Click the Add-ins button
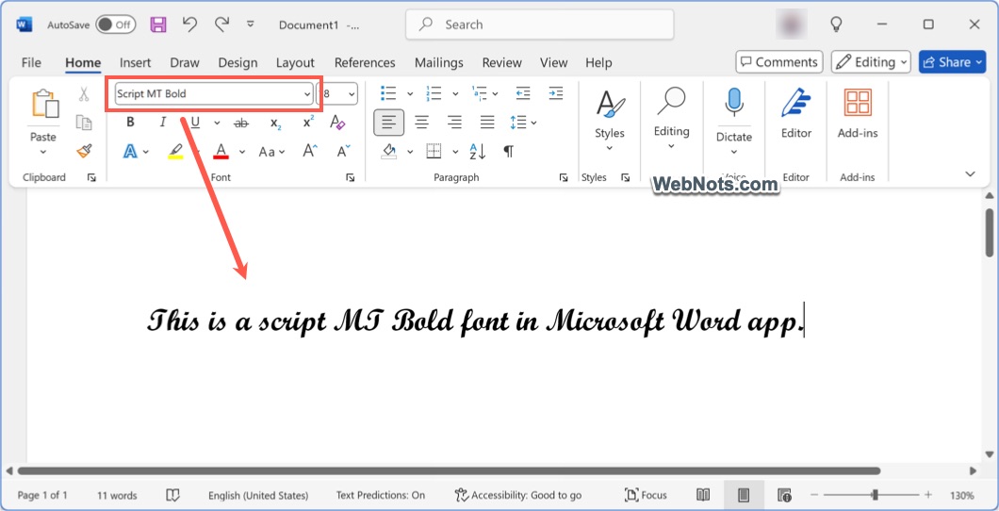The image size is (999, 511). [x=858, y=113]
